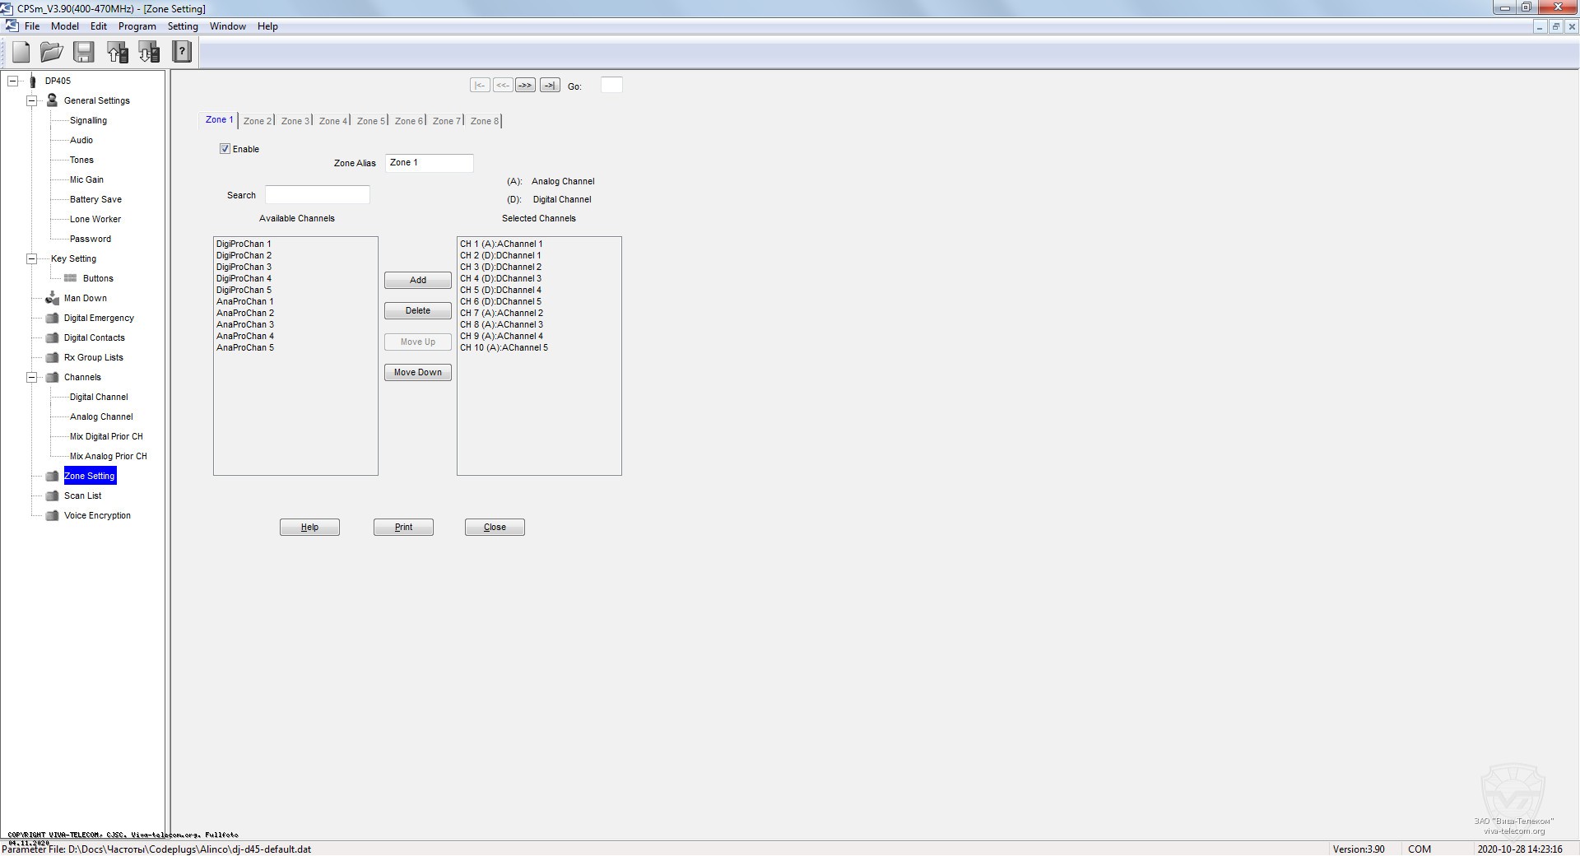Select AnaProChan 3 in Available Channels

point(245,324)
